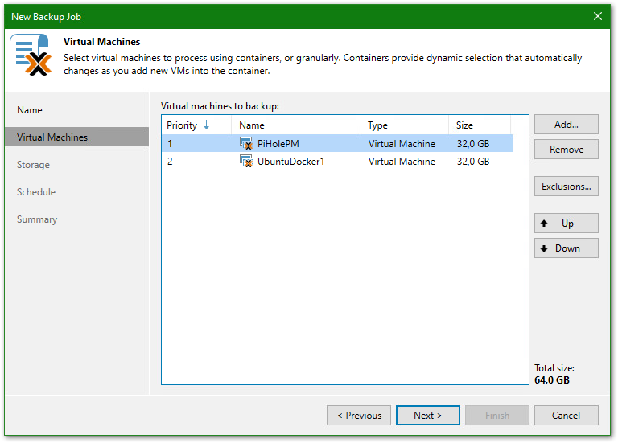This screenshot has height=443, width=618.
Task: Click the UbuntuDocker1 virtual machine icon
Action: tap(246, 162)
